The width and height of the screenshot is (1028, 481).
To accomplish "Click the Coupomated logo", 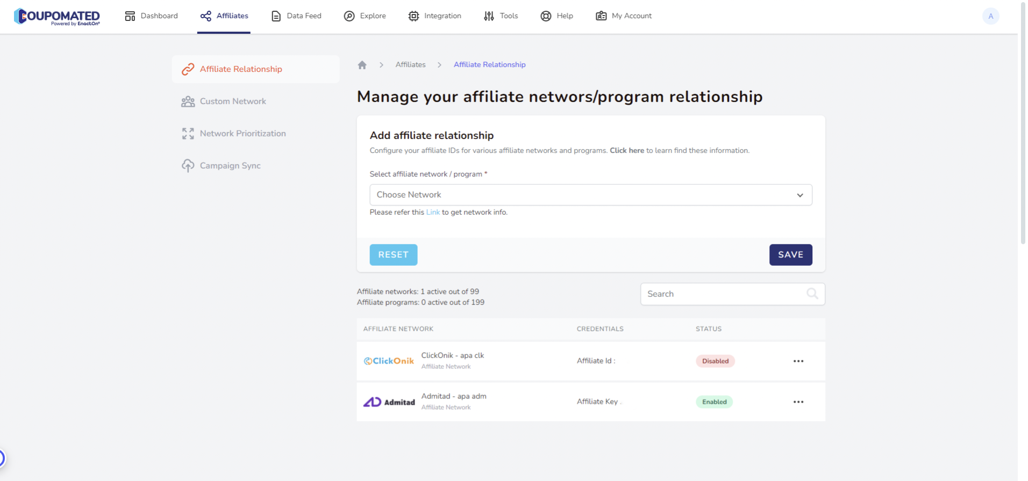I will click(57, 17).
